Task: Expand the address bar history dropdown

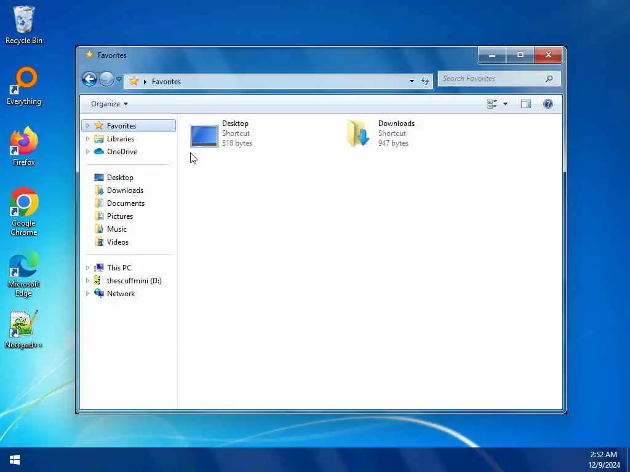Action: (412, 82)
